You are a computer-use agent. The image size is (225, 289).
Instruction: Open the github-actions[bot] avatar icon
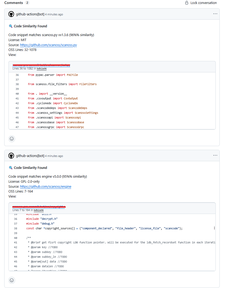click(11, 14)
